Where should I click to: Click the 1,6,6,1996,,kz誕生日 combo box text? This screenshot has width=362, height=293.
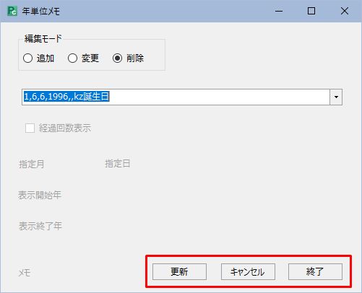66,97
